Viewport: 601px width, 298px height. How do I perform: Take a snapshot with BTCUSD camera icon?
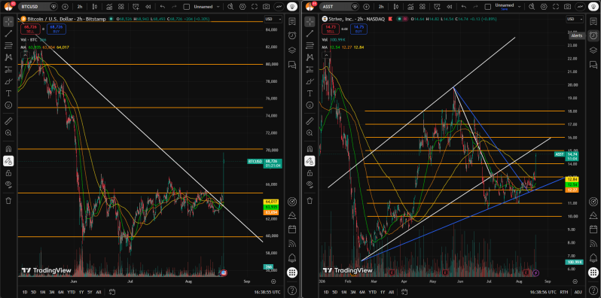point(266,7)
